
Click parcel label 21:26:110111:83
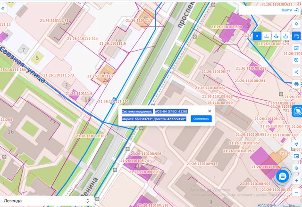click(54, 21)
